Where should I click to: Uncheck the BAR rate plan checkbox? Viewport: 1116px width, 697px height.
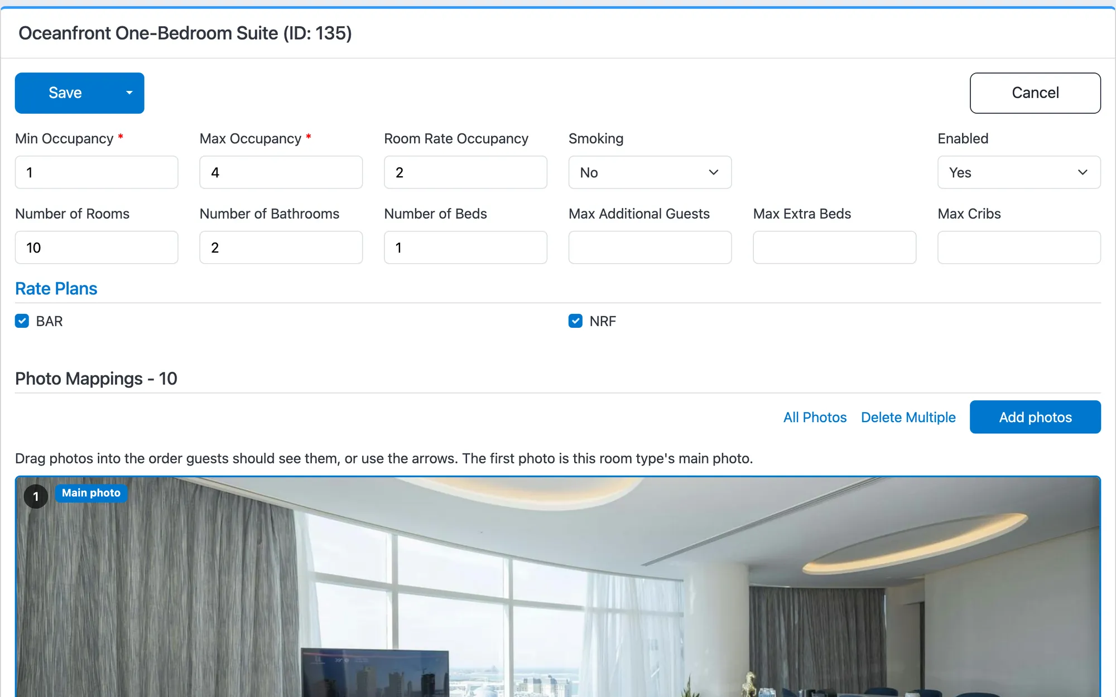point(22,321)
